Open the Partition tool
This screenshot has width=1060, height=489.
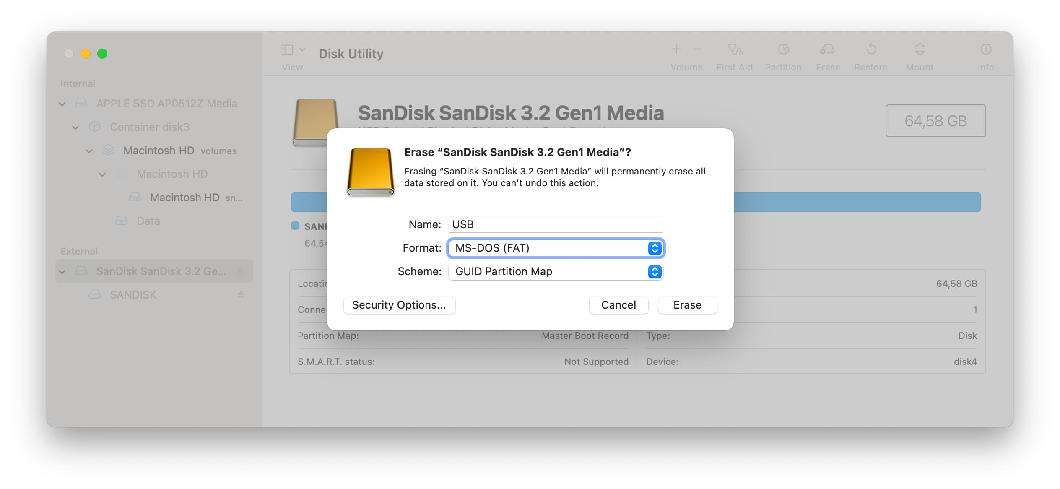point(783,55)
